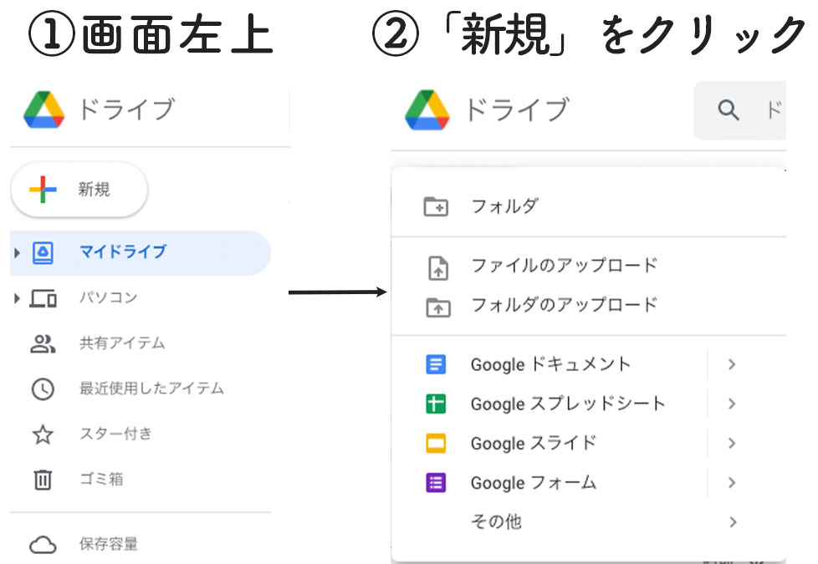Open パソコン devices icon
818x564 pixels.
pos(43,298)
